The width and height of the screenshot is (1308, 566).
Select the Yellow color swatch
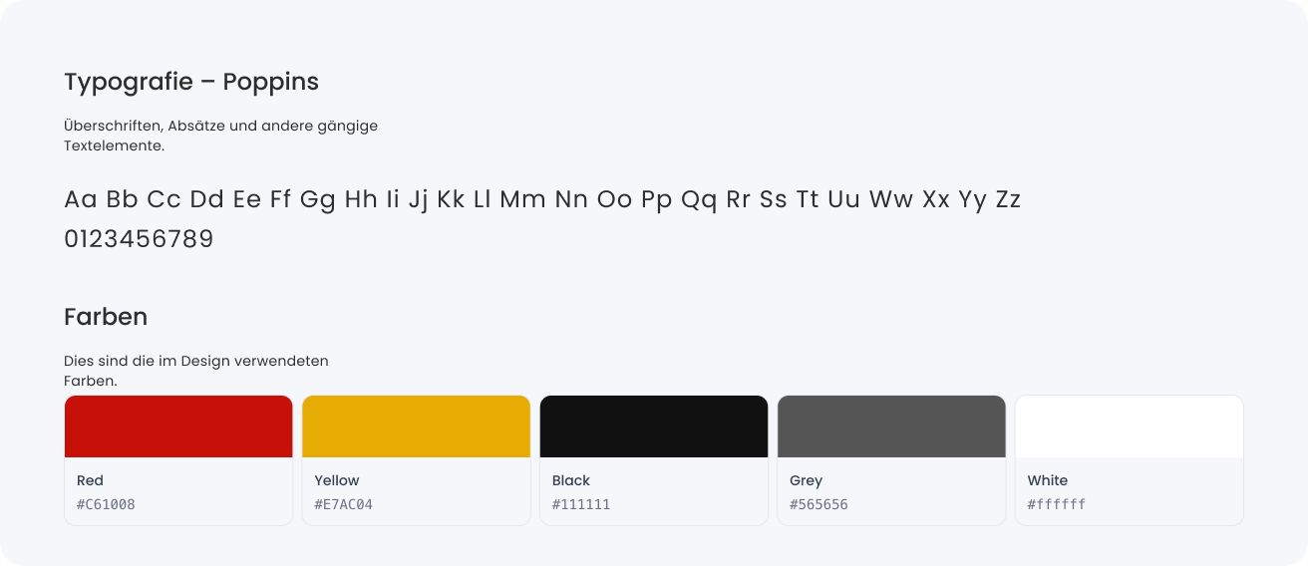click(416, 426)
